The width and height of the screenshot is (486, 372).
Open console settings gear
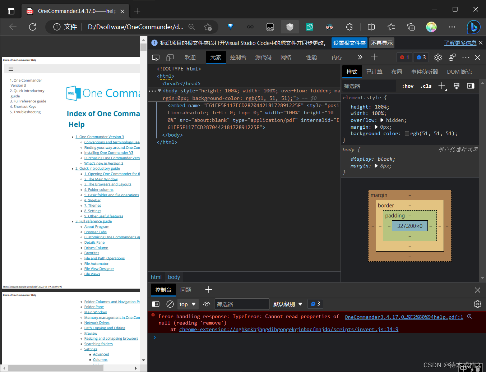pyautogui.click(x=477, y=304)
